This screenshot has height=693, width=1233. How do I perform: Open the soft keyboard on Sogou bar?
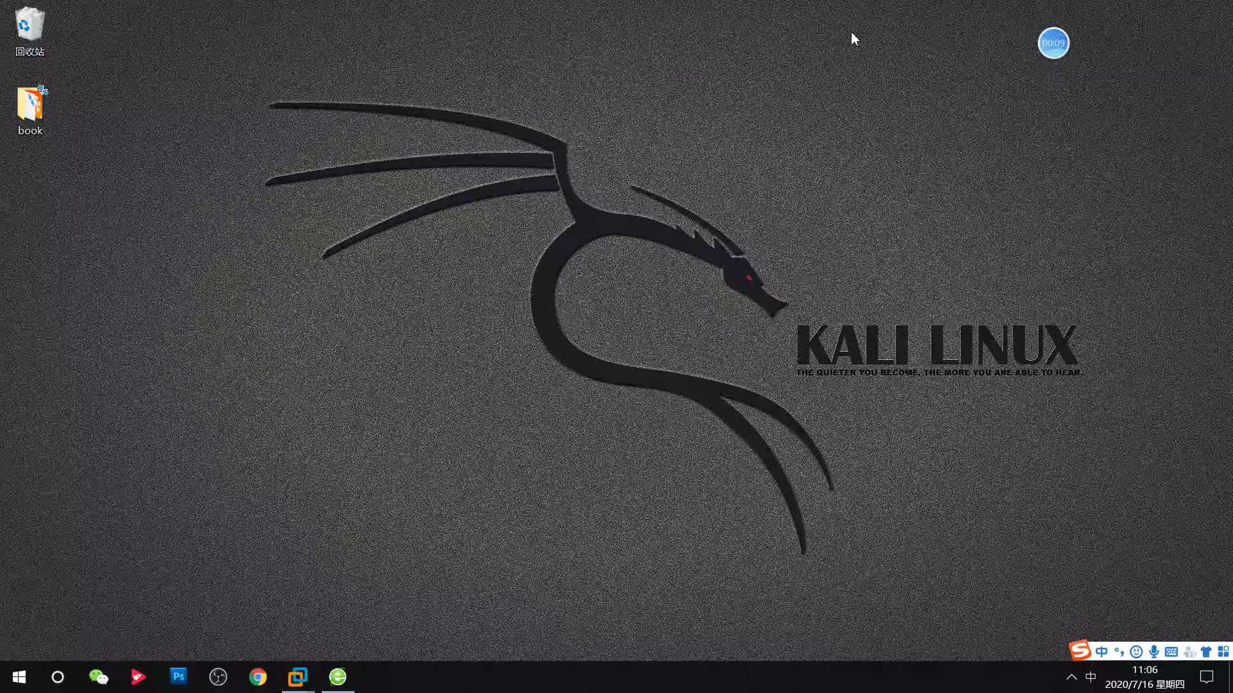coord(1171,651)
